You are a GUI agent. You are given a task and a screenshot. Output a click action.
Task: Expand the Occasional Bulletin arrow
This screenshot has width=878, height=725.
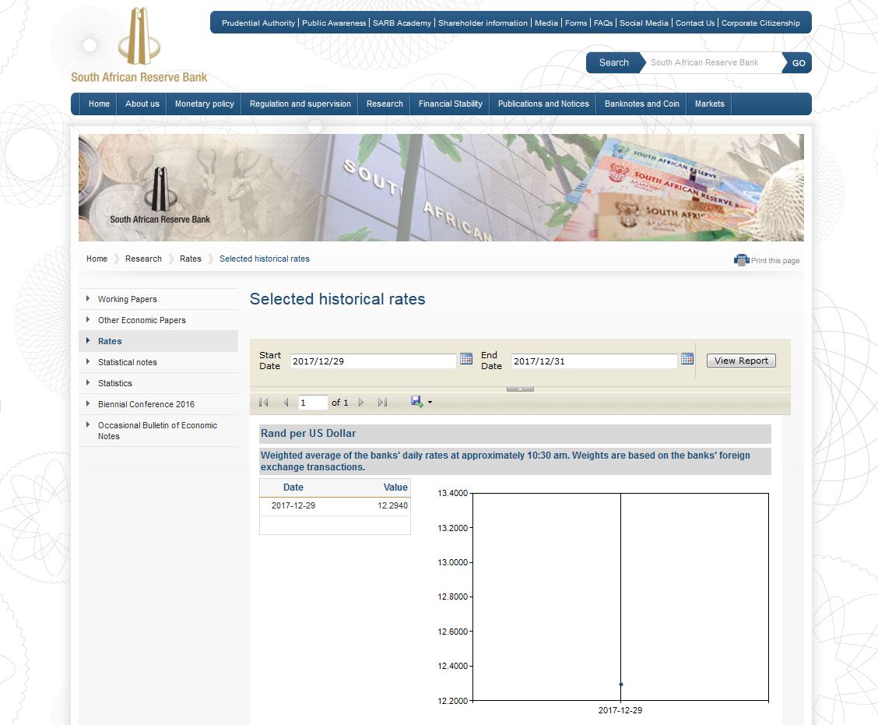88,424
